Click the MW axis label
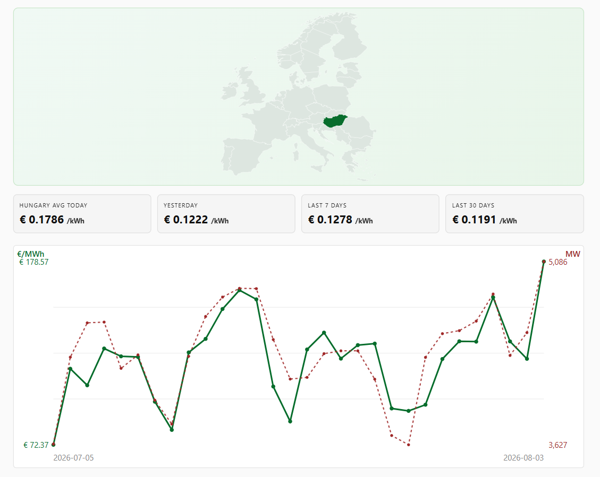 572,254
